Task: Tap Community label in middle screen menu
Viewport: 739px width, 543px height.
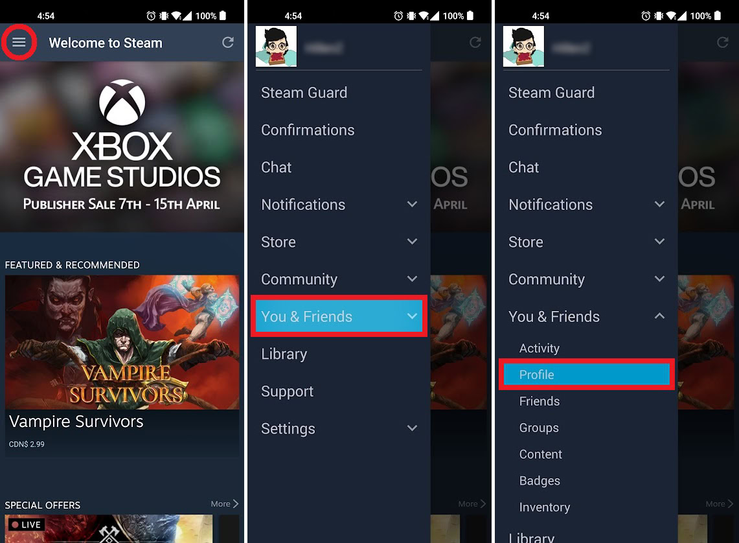Action: [299, 279]
